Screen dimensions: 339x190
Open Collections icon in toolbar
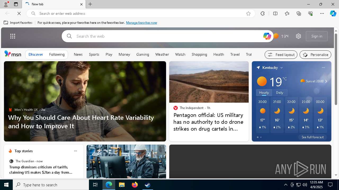tap(299, 13)
